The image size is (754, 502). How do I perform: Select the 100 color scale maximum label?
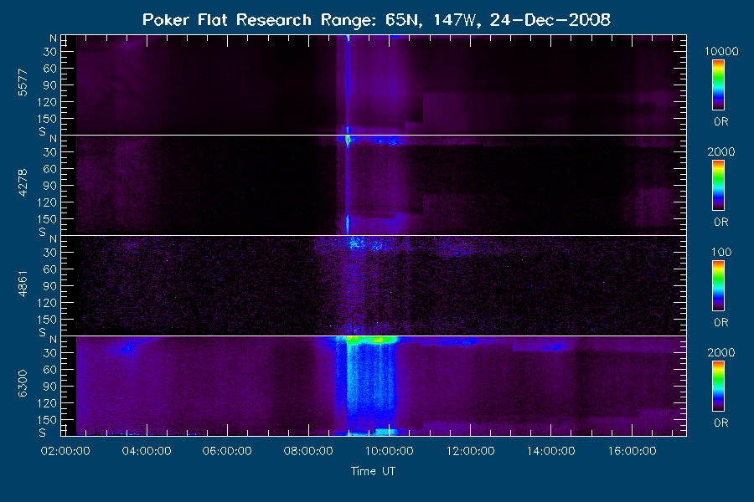[721, 252]
